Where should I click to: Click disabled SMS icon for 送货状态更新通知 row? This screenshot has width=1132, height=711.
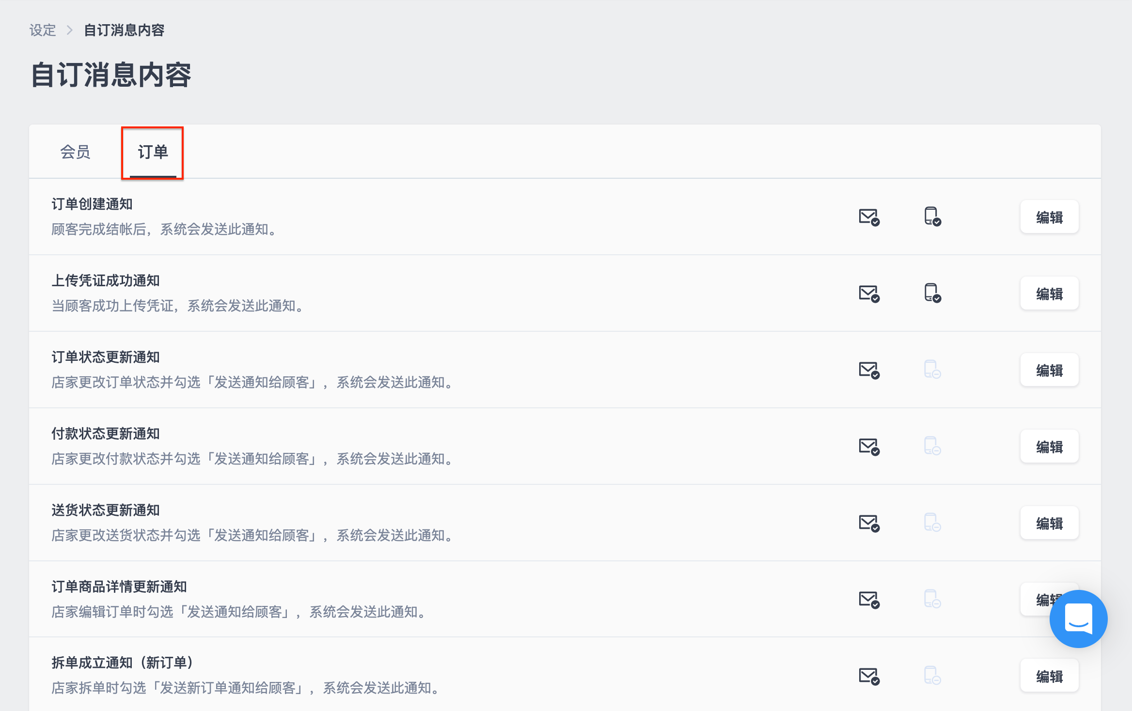tap(933, 523)
